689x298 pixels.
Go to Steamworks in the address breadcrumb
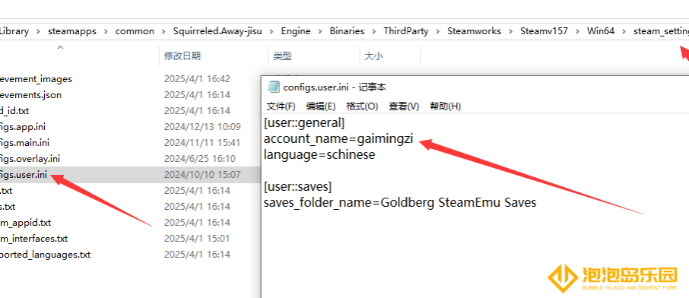coord(474,31)
